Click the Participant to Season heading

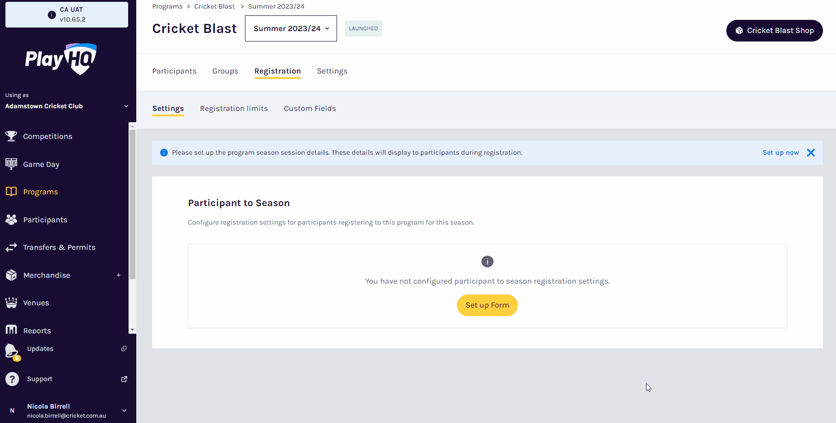point(239,203)
